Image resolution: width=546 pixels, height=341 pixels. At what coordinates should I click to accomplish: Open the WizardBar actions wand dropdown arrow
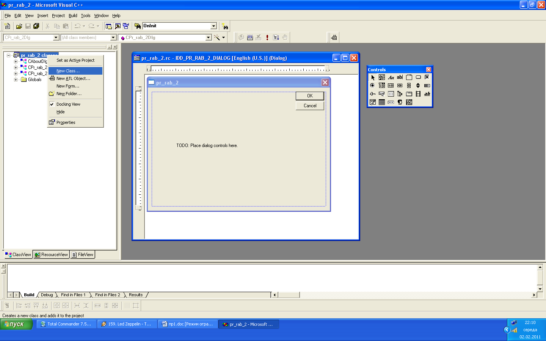[x=223, y=38]
